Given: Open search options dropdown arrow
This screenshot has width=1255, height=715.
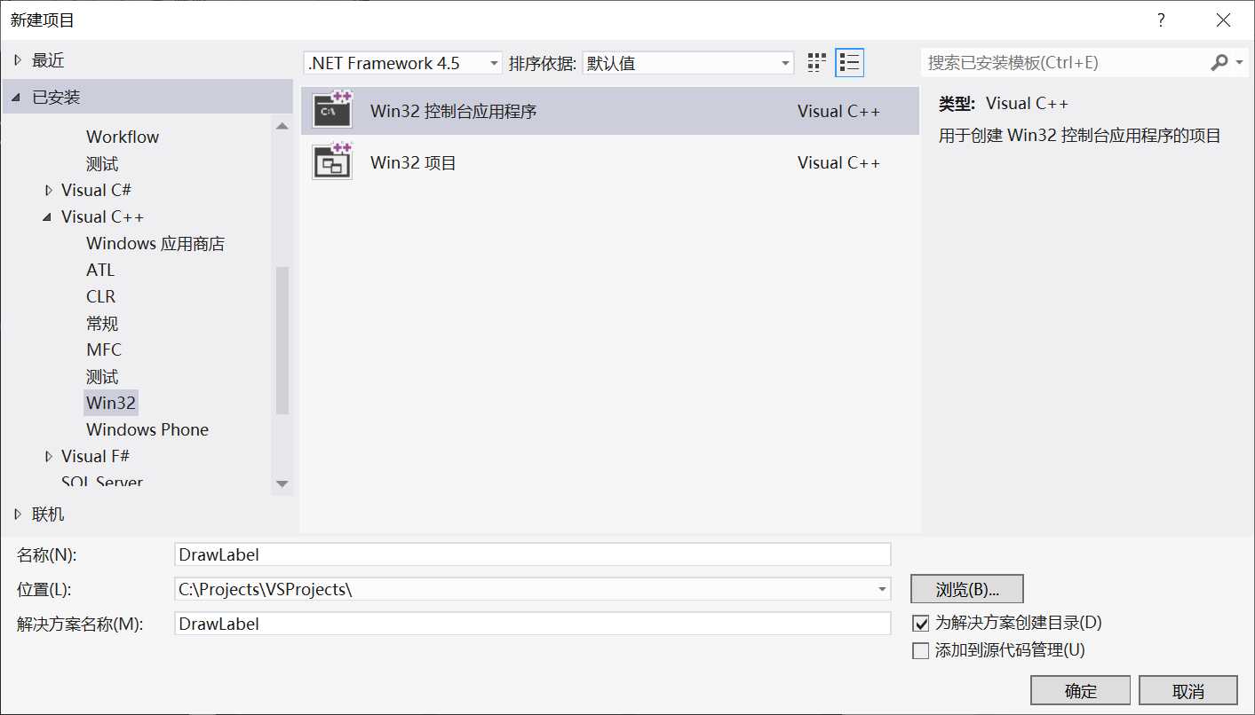Looking at the screenshot, I should 1240,62.
